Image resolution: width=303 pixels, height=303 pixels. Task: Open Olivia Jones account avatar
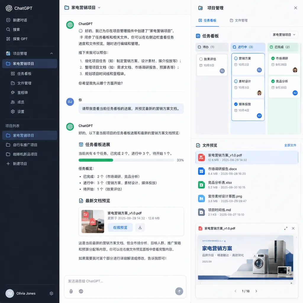pos(10,293)
